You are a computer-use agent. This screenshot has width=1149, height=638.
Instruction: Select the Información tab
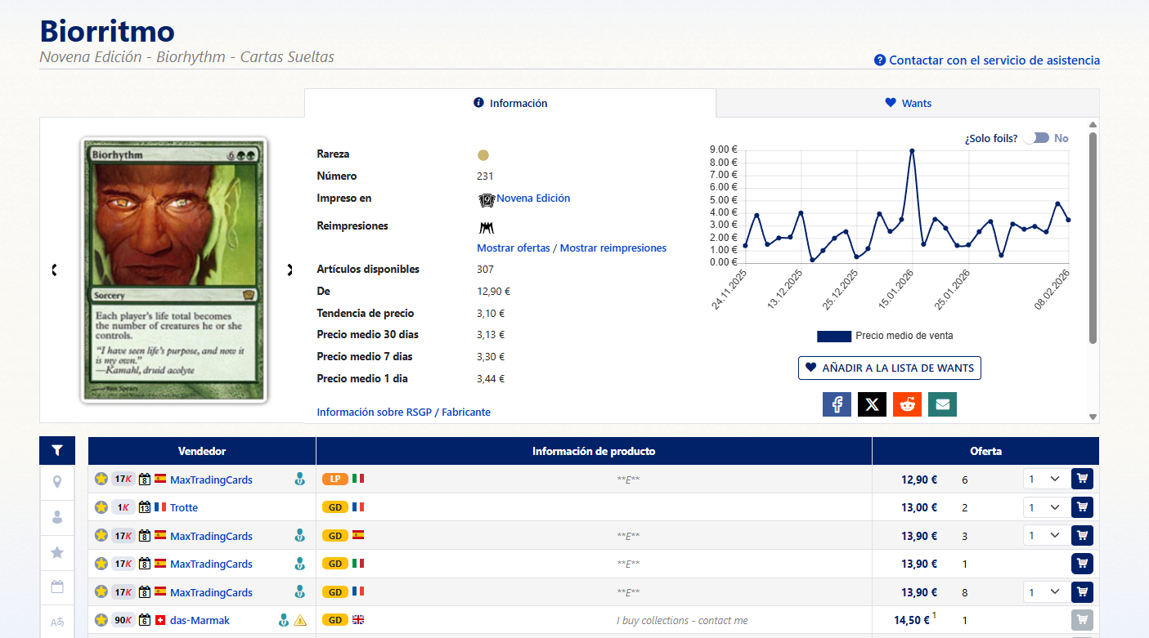[x=510, y=103]
